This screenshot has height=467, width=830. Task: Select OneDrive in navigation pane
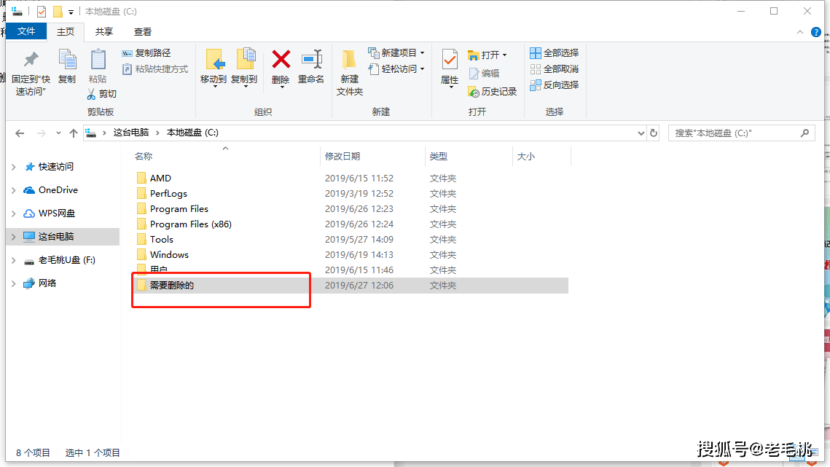[51, 190]
